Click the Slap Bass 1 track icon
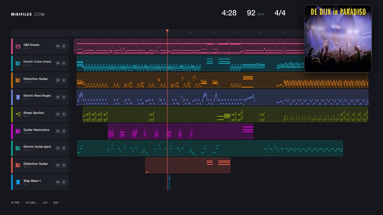This screenshot has width=383, height=215. (18, 182)
